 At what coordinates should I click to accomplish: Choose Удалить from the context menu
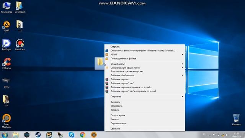[145, 119]
